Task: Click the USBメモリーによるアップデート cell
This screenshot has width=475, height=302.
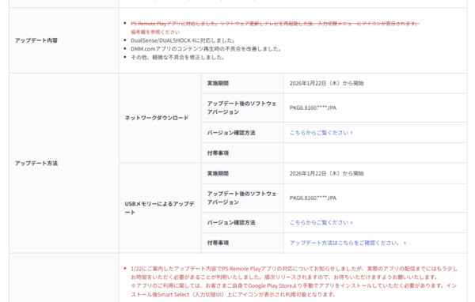Action: 160,208
